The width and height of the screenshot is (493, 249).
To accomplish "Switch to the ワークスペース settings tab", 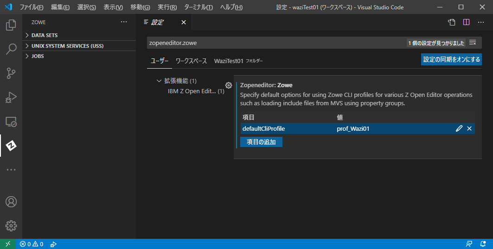I will (x=191, y=61).
